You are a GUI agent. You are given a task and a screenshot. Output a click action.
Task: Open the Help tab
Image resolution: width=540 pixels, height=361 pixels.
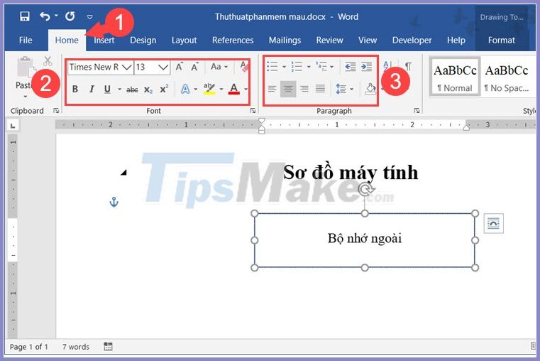point(456,41)
